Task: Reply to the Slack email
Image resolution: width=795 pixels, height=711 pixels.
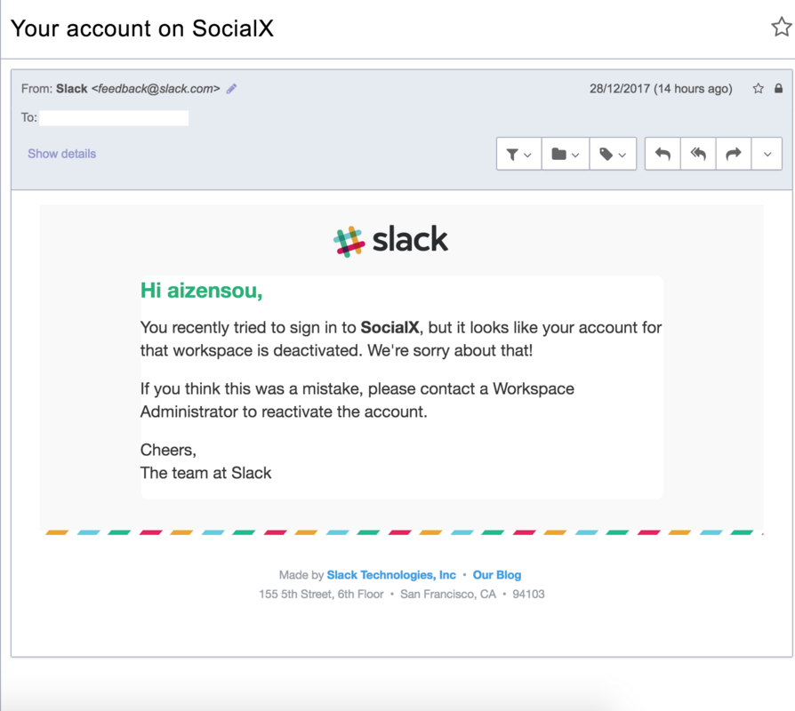Action: [662, 154]
